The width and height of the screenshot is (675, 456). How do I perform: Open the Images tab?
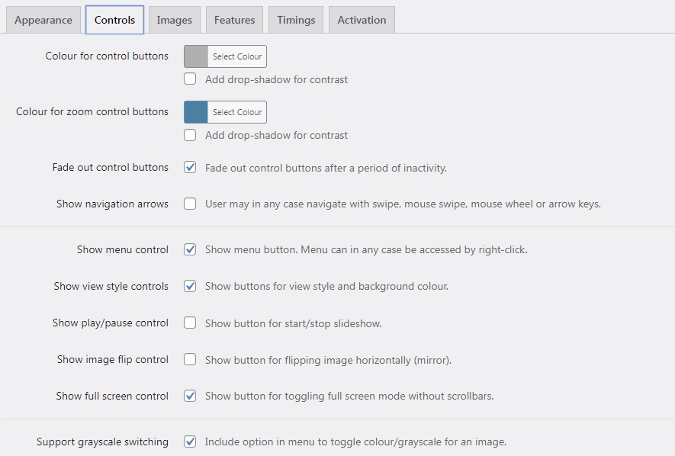pyautogui.click(x=175, y=20)
